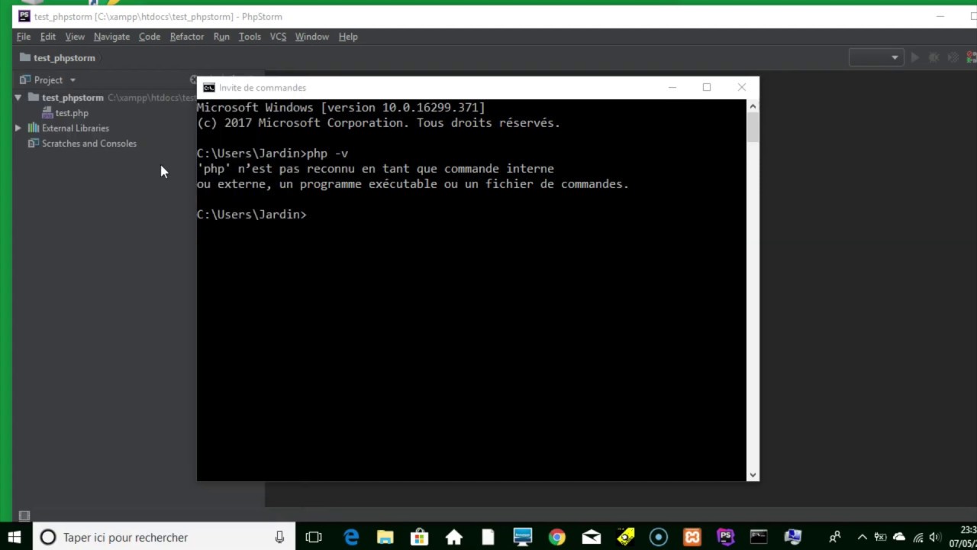
Task: Open XAMPP control panel from taskbar
Action: click(x=692, y=537)
